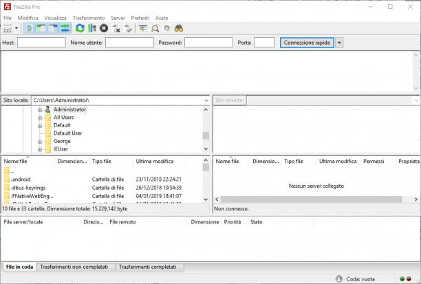Screen dimensions: 421x284
Task: Cancel the current operation icon
Action: point(104,28)
